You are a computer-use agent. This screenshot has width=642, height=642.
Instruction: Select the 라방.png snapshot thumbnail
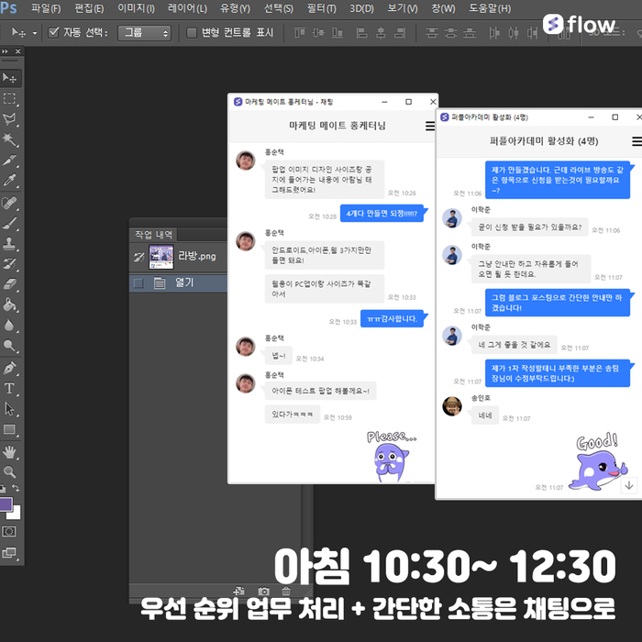click(x=160, y=257)
